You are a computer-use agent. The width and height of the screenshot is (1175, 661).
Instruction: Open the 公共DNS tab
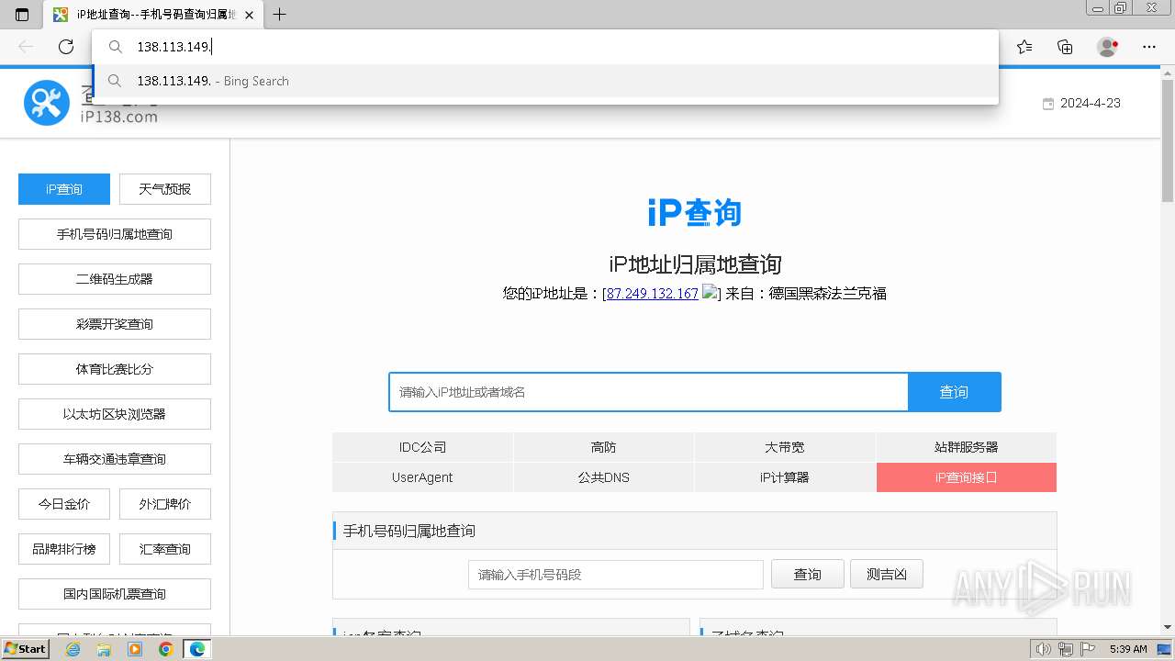coord(603,477)
